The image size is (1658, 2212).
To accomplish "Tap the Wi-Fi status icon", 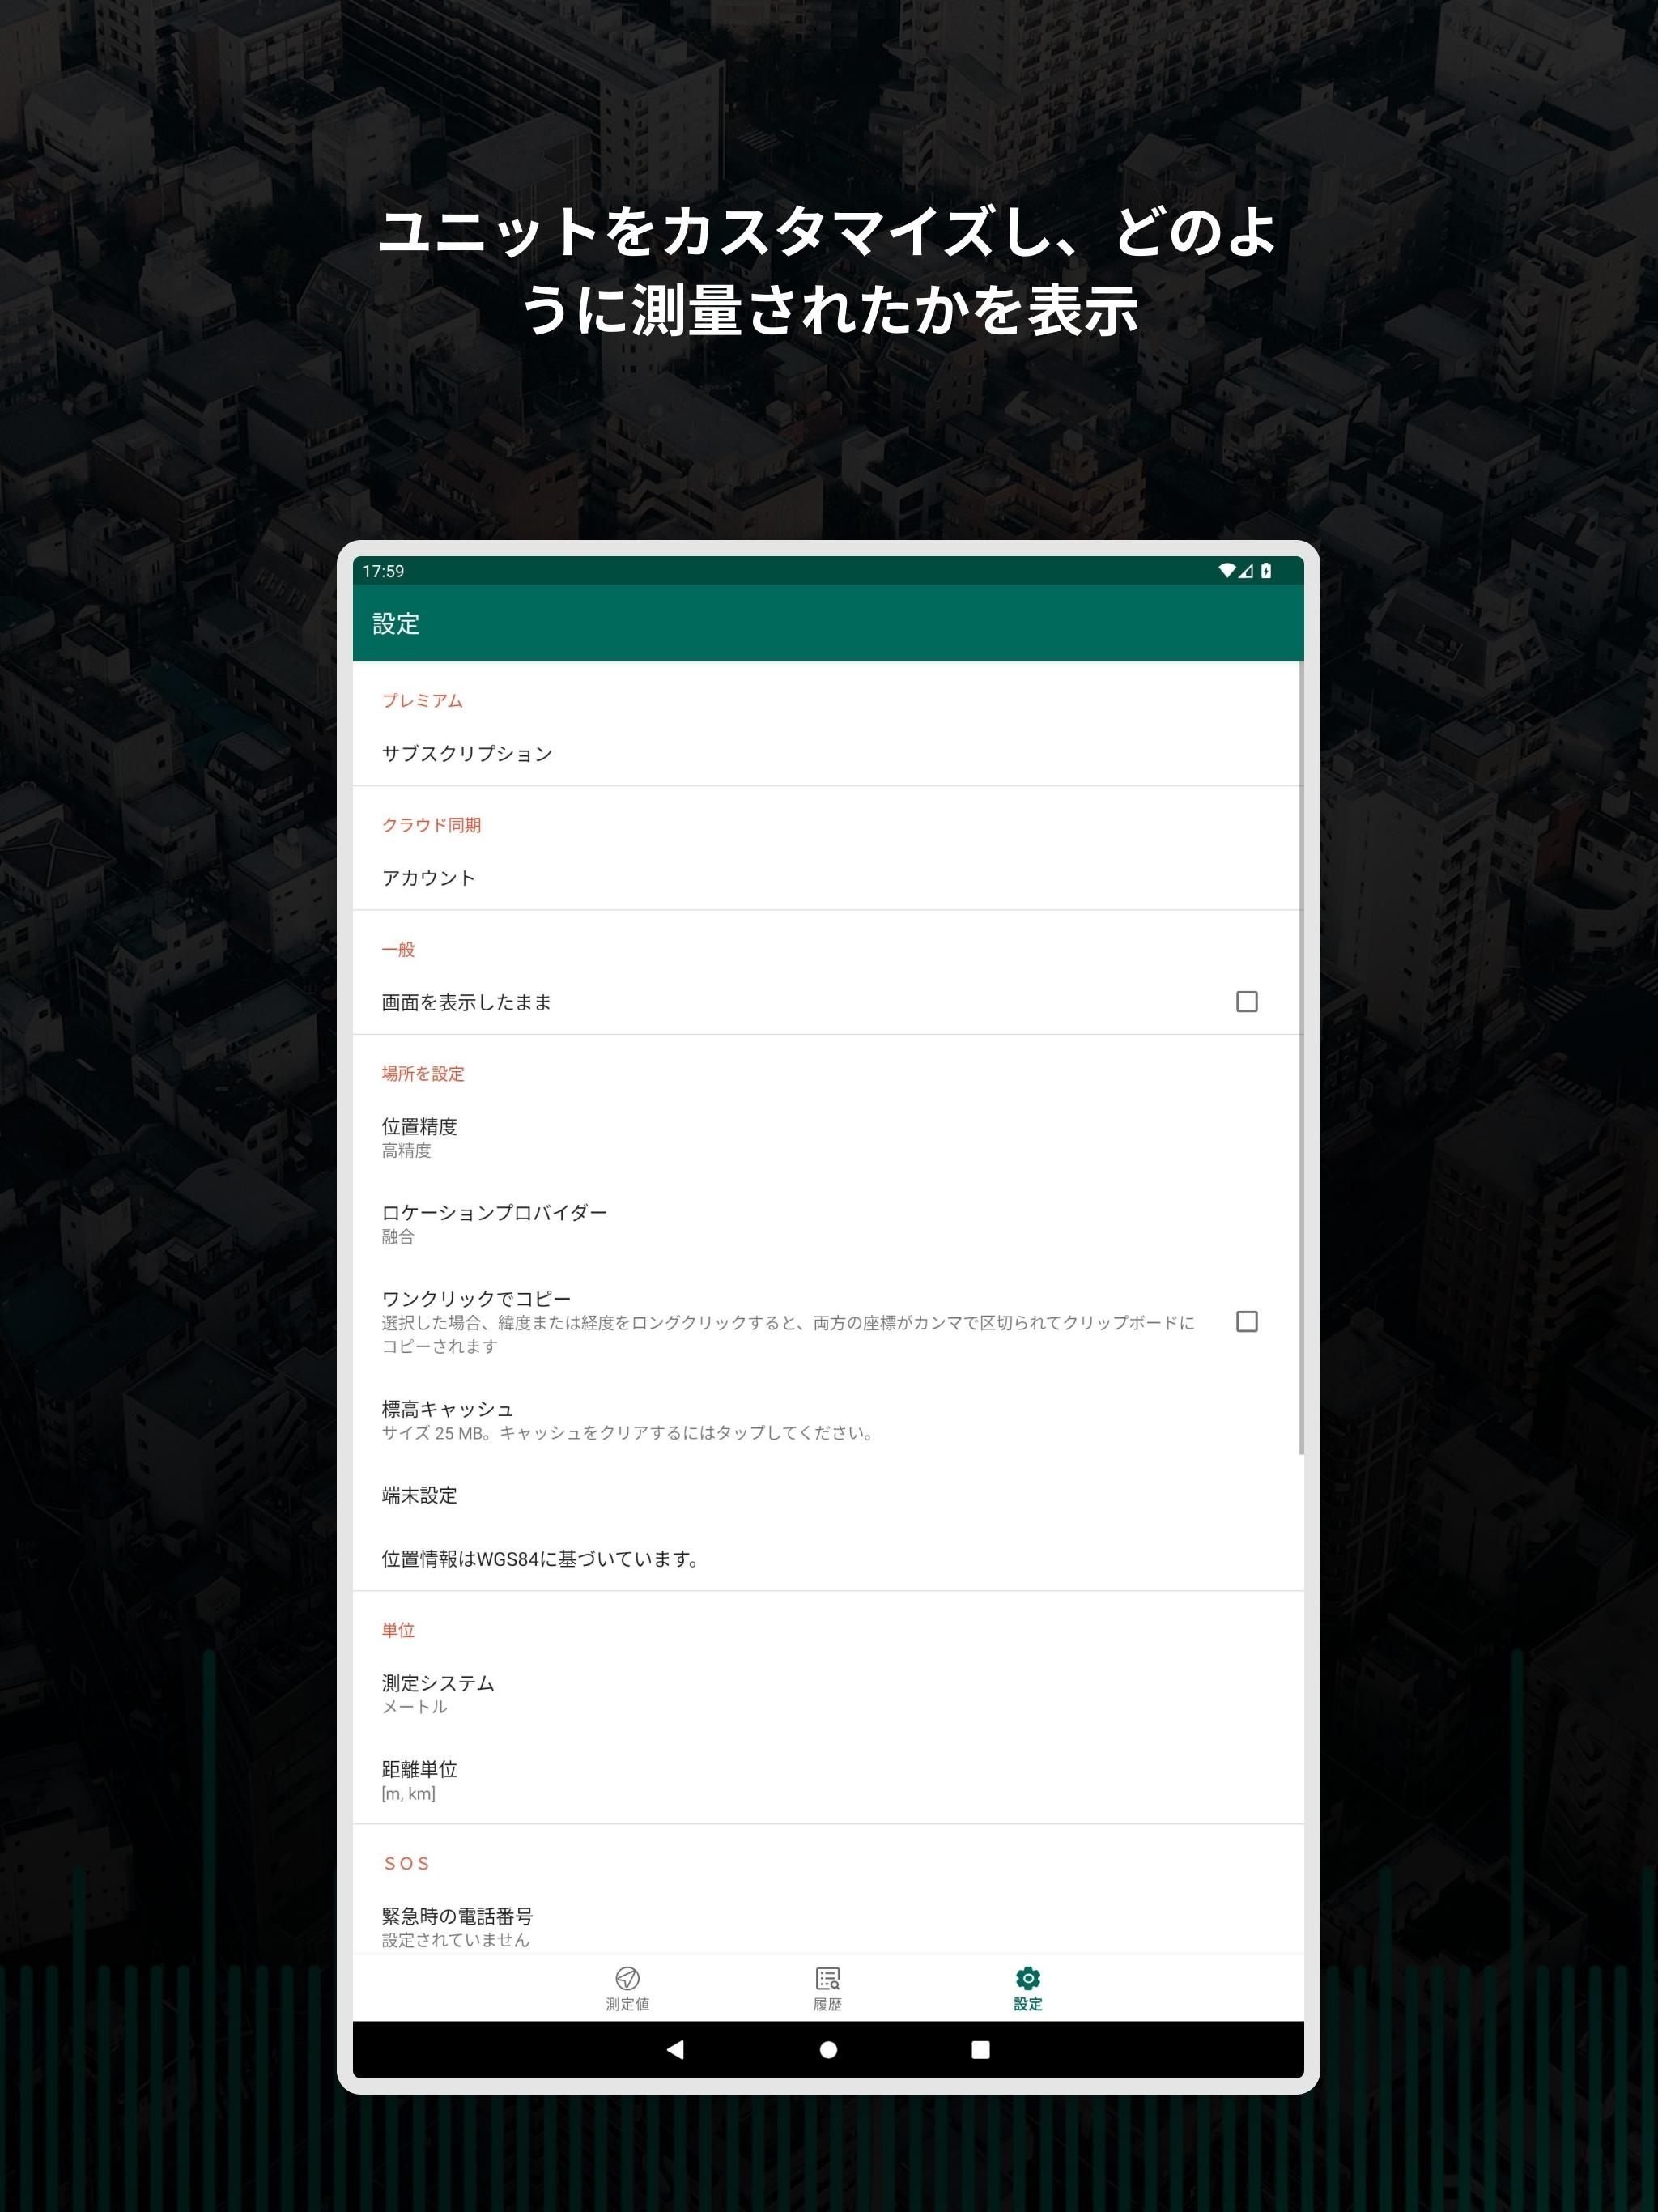I will pos(1227,571).
